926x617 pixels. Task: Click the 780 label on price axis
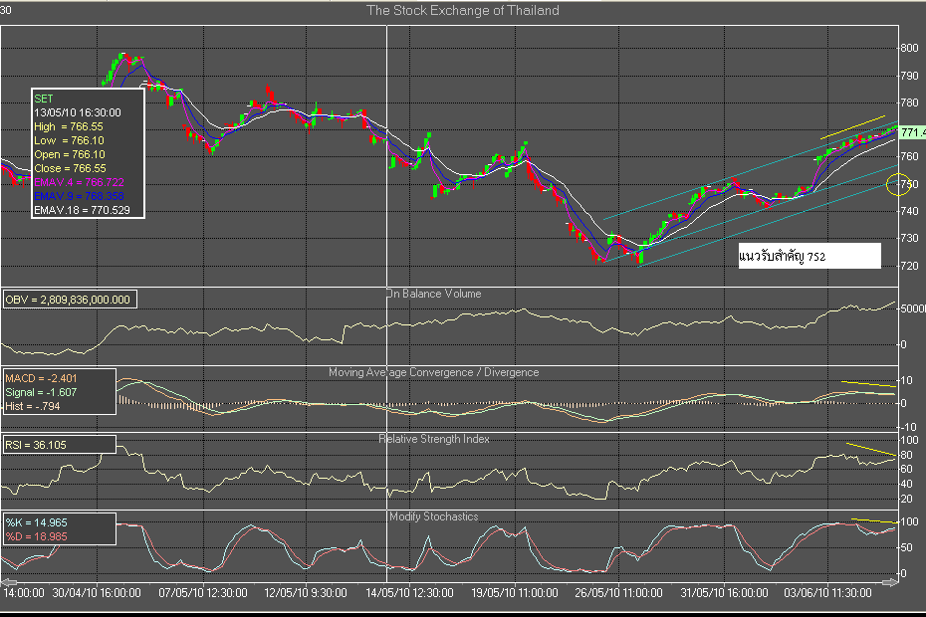pos(909,103)
